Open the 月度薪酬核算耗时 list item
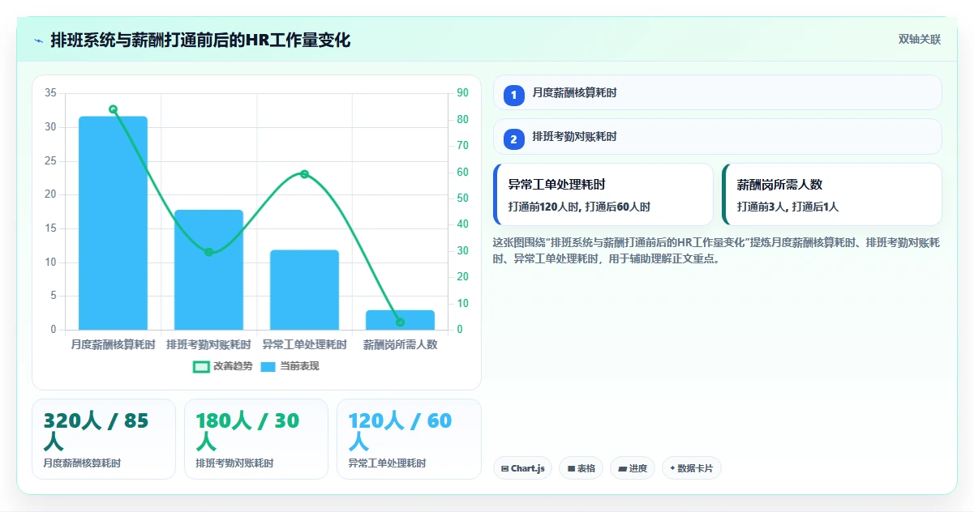This screenshot has width=974, height=512. 718,92
